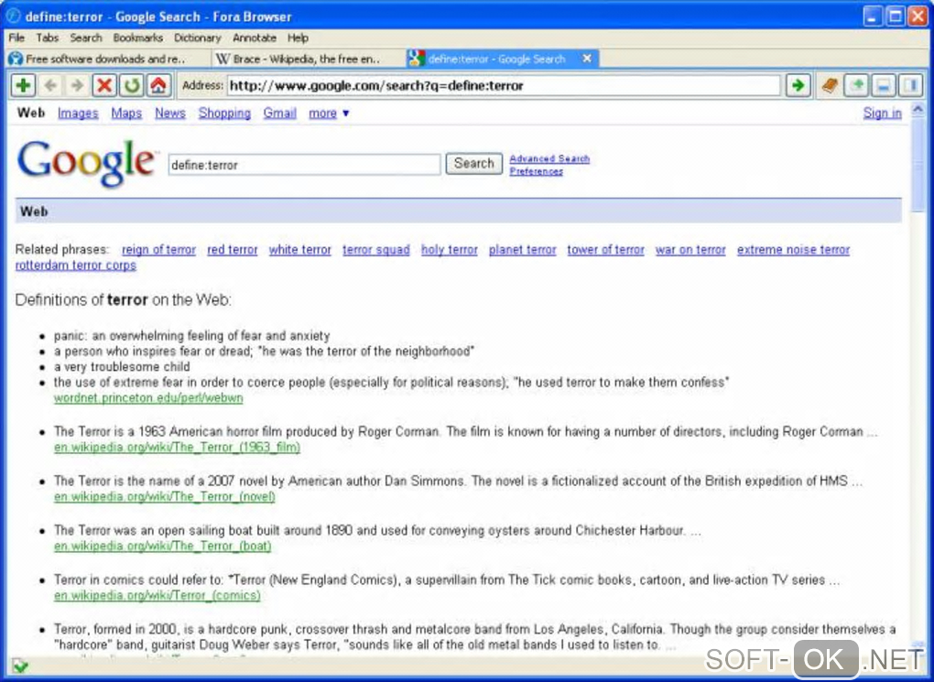Open the Gmail link
The height and width of the screenshot is (682, 934).
point(280,114)
